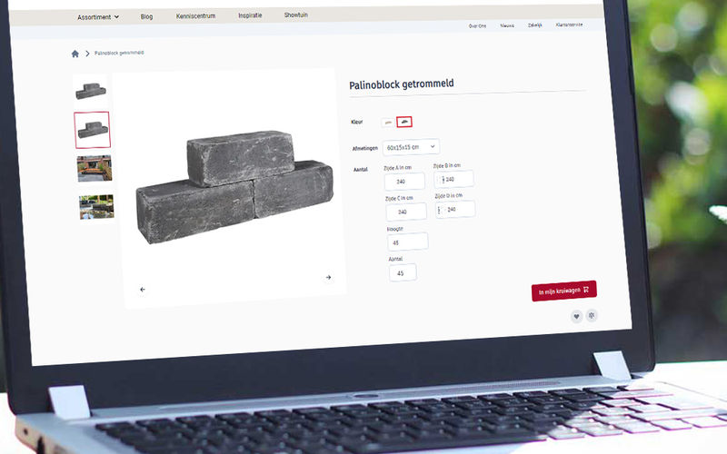The width and height of the screenshot is (727, 454).
Task: Click the breadcrumb chevron separator arrow
Action: [x=87, y=54]
